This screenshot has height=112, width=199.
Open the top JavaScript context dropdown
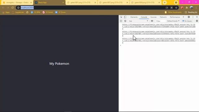[x=138, y=21]
